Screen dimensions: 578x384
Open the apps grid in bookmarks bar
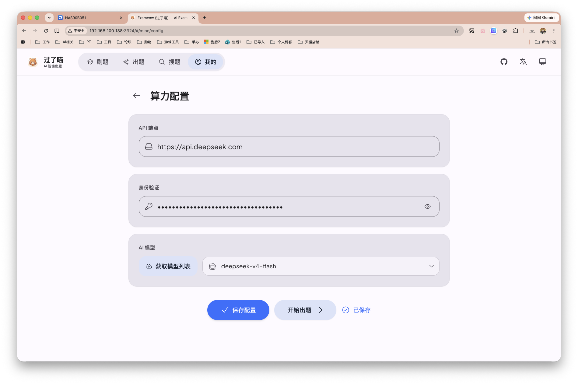23,42
